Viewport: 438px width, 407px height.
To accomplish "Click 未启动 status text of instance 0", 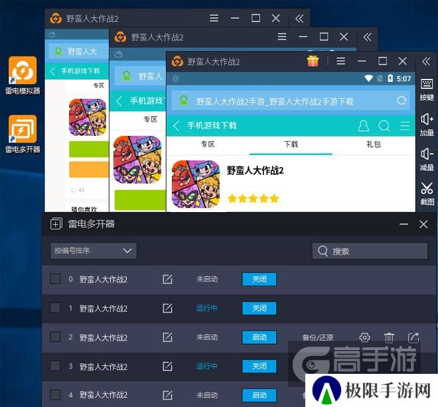I will [x=206, y=279].
